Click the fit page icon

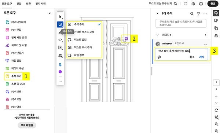216,117
